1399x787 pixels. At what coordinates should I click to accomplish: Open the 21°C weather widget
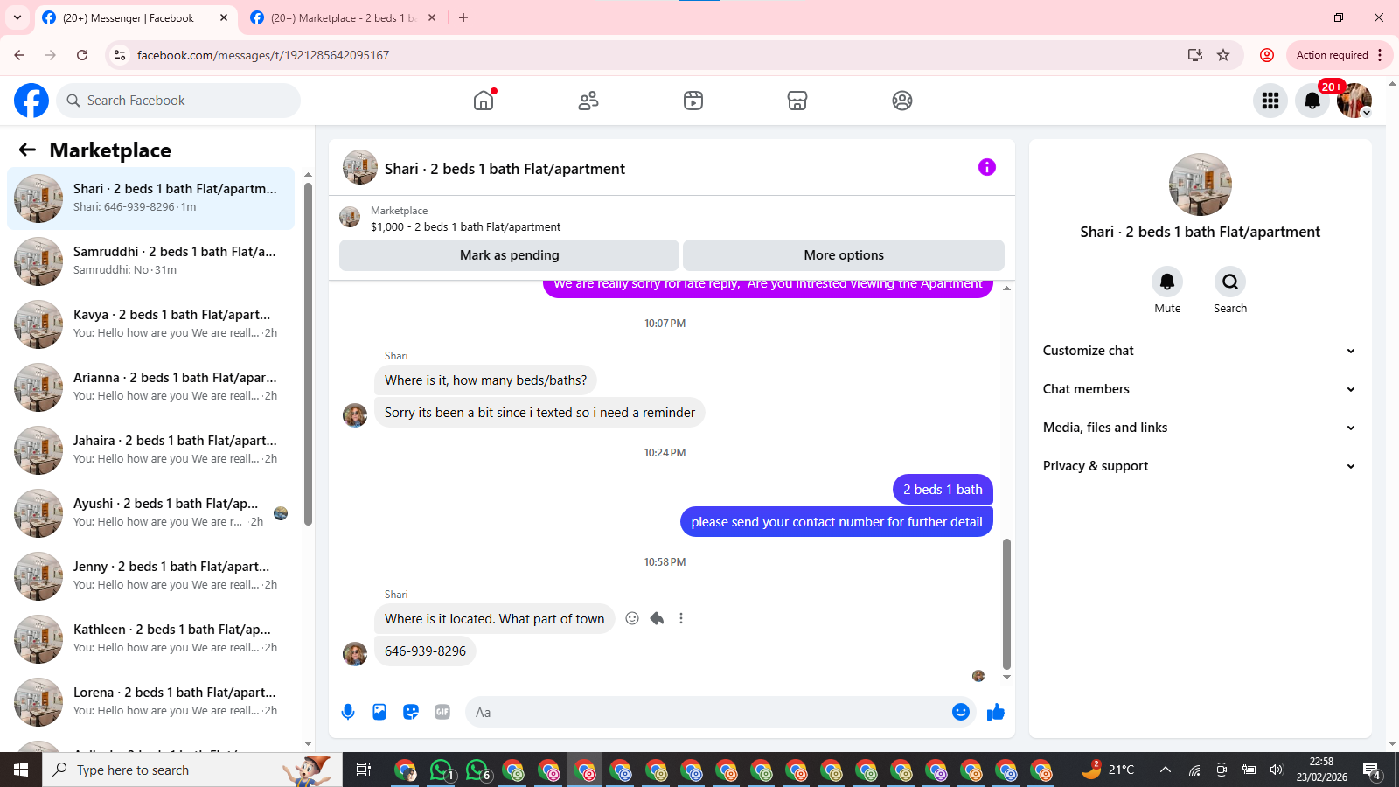(x=1108, y=770)
